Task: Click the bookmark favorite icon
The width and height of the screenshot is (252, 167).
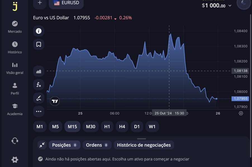Action: pyautogui.click(x=39, y=44)
